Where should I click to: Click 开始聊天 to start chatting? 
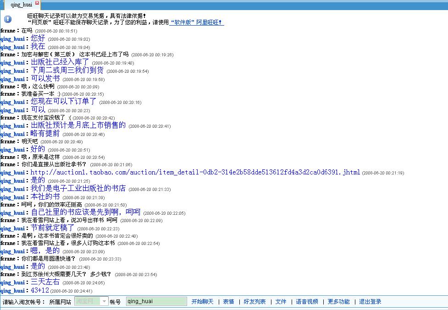click(202, 301)
